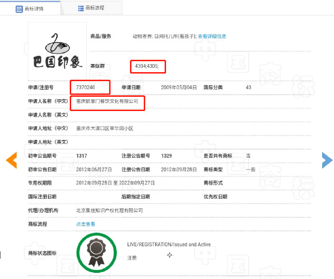Click the 商标详情 document icon
This screenshot has height=279, width=334.
[x=19, y=9]
